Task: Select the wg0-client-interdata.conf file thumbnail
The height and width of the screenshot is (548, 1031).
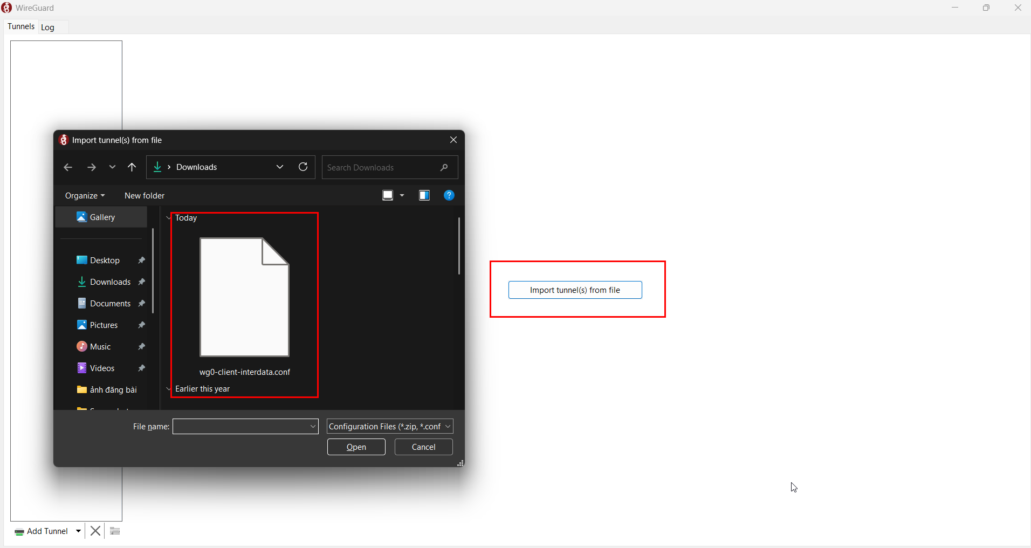Action: 245,297
